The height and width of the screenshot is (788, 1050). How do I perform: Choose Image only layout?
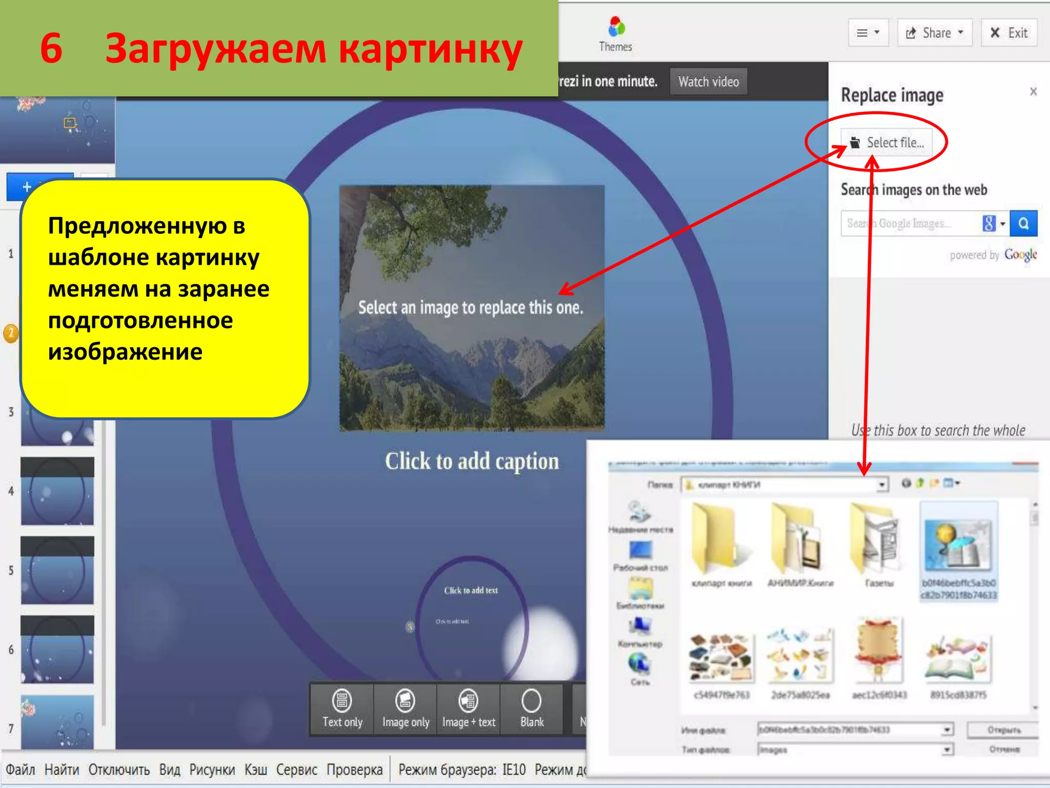coord(405,709)
